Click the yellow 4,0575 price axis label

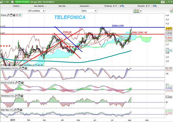[169, 28]
